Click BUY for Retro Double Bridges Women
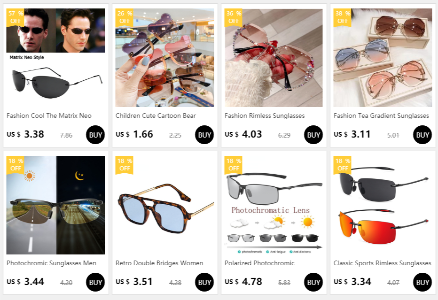 coord(204,282)
